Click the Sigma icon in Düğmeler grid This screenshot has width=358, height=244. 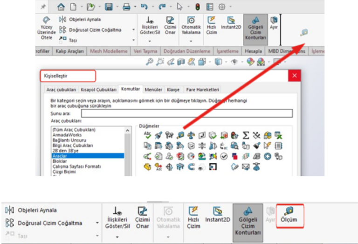click(x=246, y=135)
